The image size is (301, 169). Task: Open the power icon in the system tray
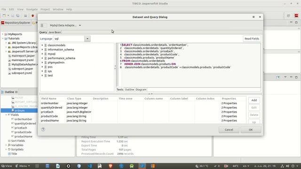(293, 166)
